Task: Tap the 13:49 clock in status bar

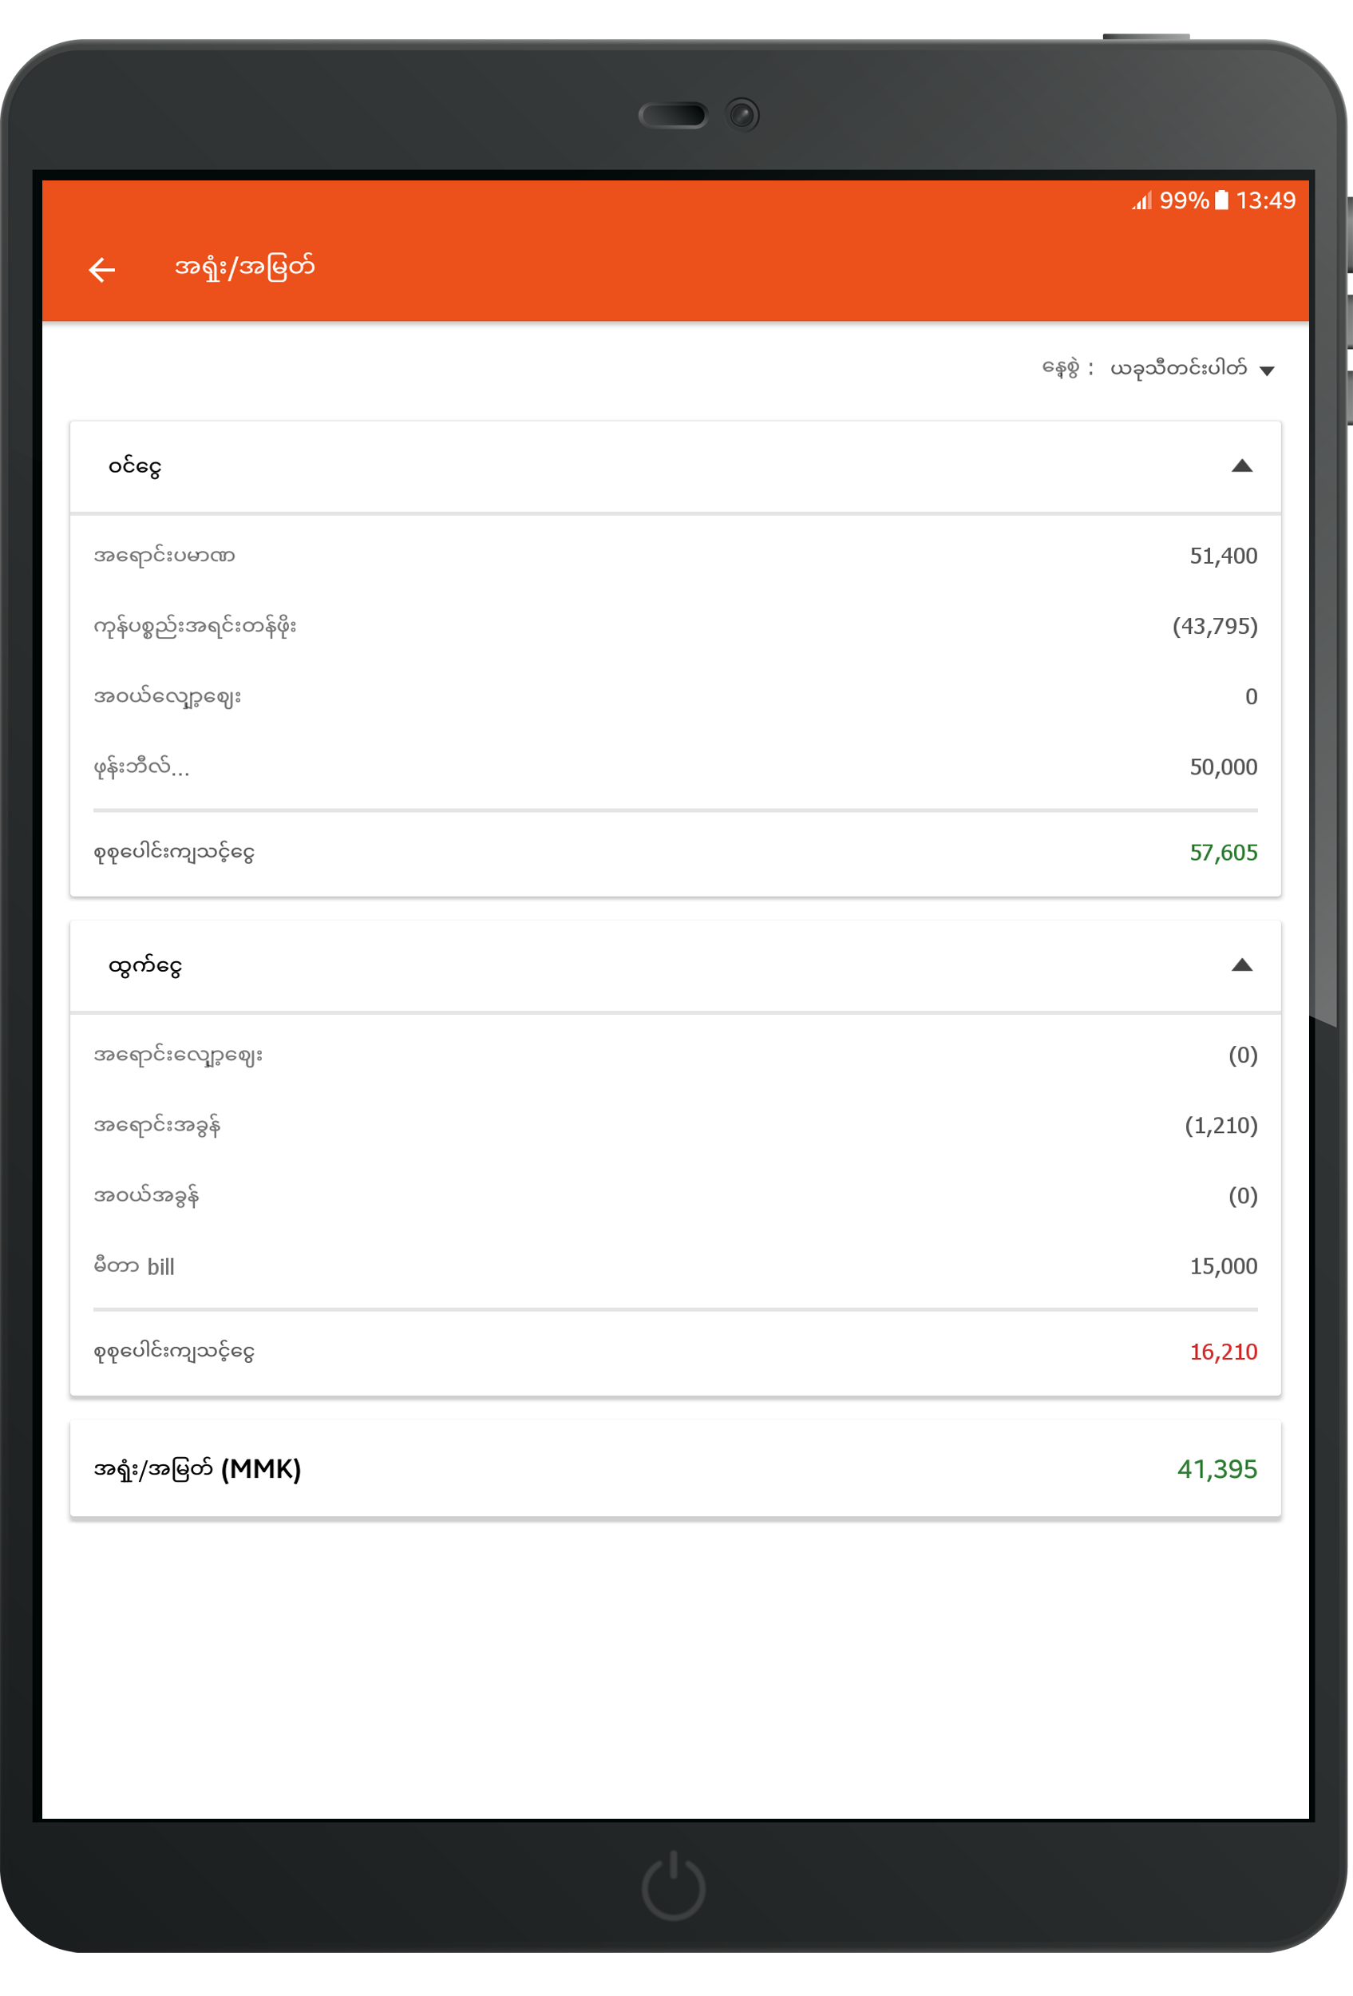Action: 1265,201
